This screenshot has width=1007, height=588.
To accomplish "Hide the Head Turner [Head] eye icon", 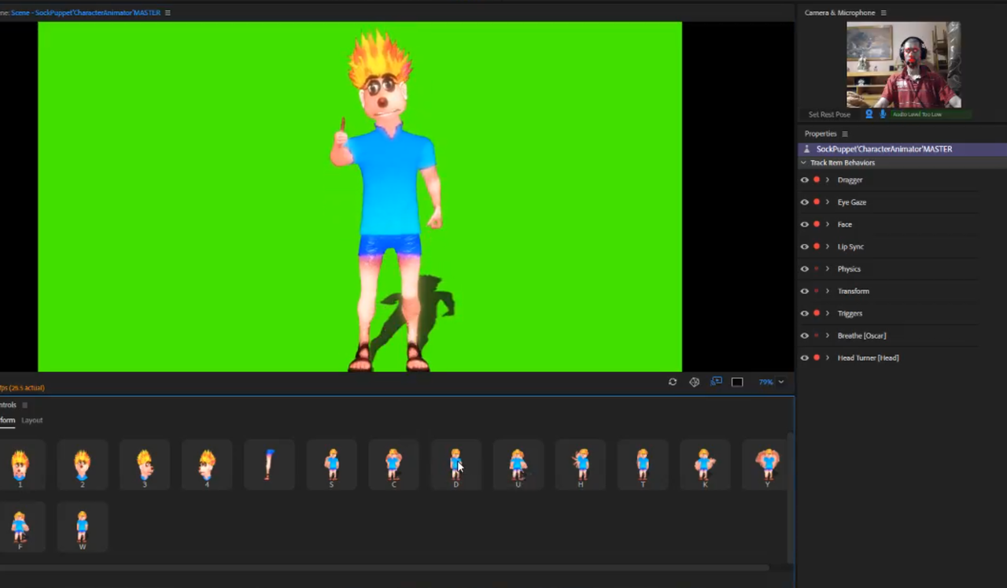I will tap(804, 357).
